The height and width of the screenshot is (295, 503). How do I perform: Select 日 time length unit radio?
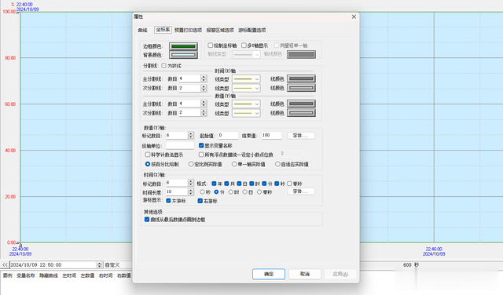coord(244,192)
